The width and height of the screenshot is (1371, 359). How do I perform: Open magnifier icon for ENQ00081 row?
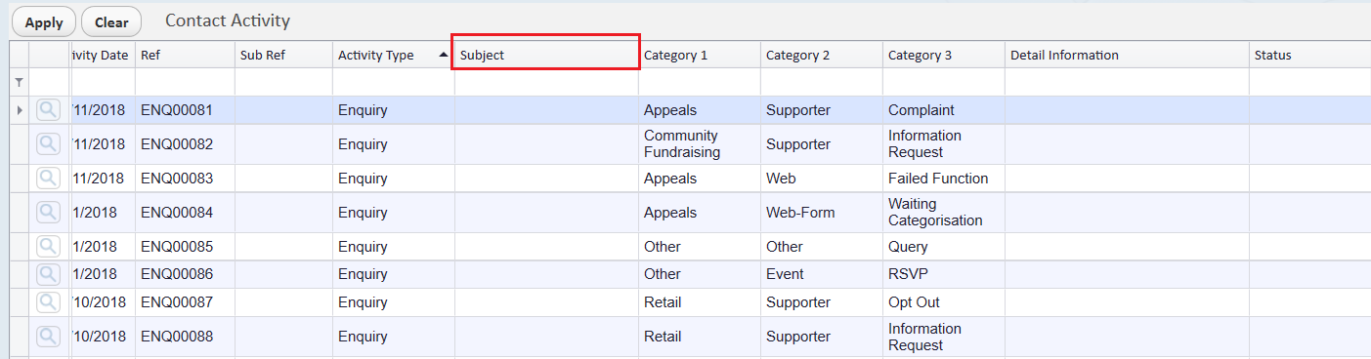coord(48,110)
